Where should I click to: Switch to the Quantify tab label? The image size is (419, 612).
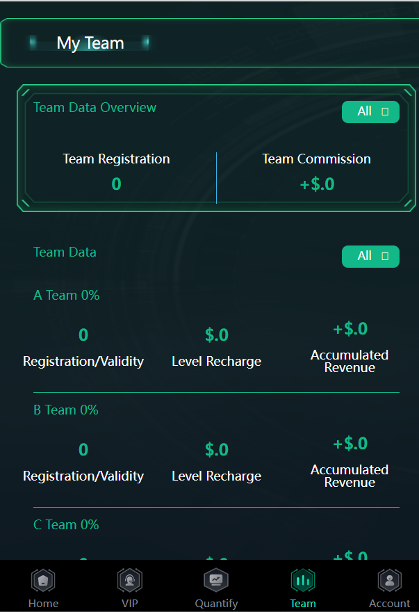point(216,603)
